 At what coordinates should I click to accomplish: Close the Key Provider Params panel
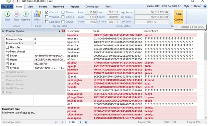coord(63,31)
